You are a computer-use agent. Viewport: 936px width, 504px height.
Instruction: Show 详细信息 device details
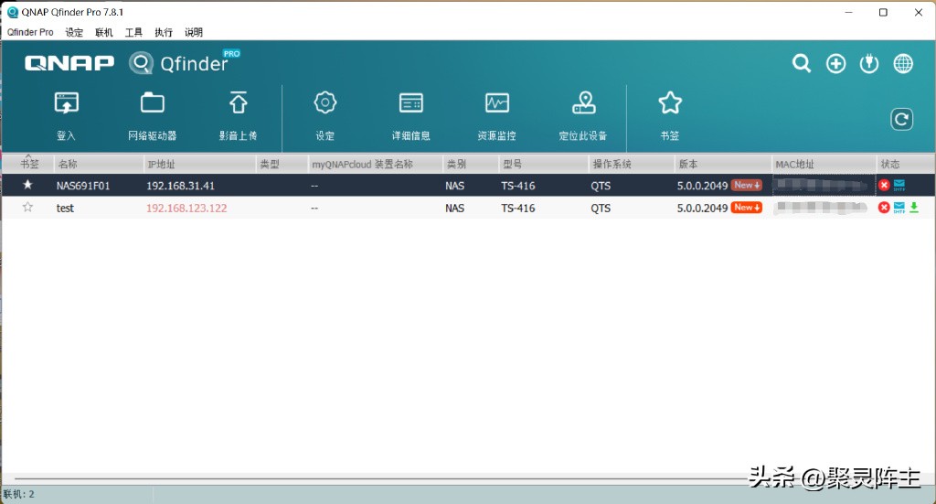click(x=411, y=103)
